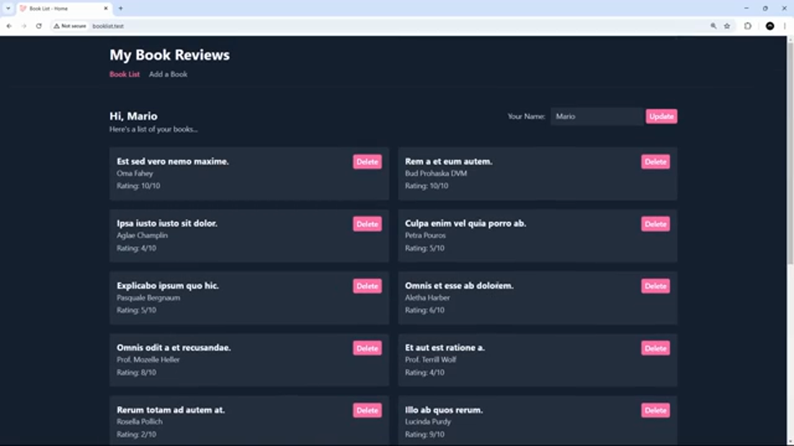Viewport: 794px width, 446px height.
Task: Click the Rating: 2/10 text
Action: tap(136, 434)
